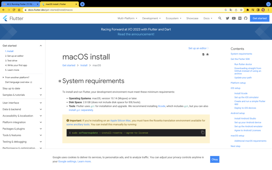Click the Flutter logo
Image resolution: width=272 pixels, height=170 pixels.
(x=13, y=18)
